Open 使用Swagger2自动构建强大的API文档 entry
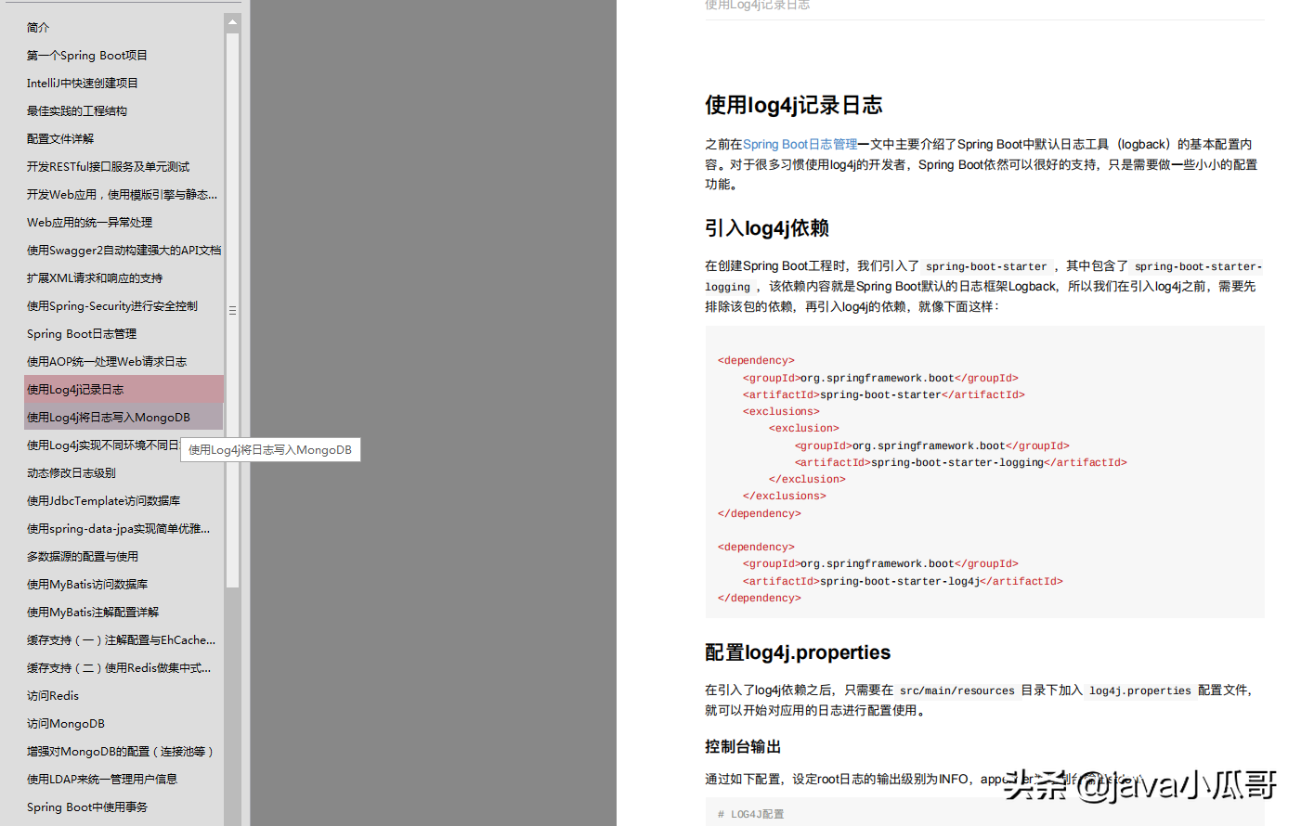Screen dimensions: 1301x826 click(x=124, y=251)
